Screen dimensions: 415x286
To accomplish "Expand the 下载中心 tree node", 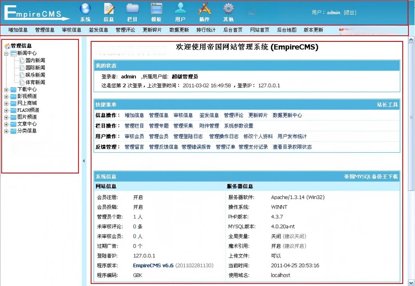I will click(x=6, y=90).
